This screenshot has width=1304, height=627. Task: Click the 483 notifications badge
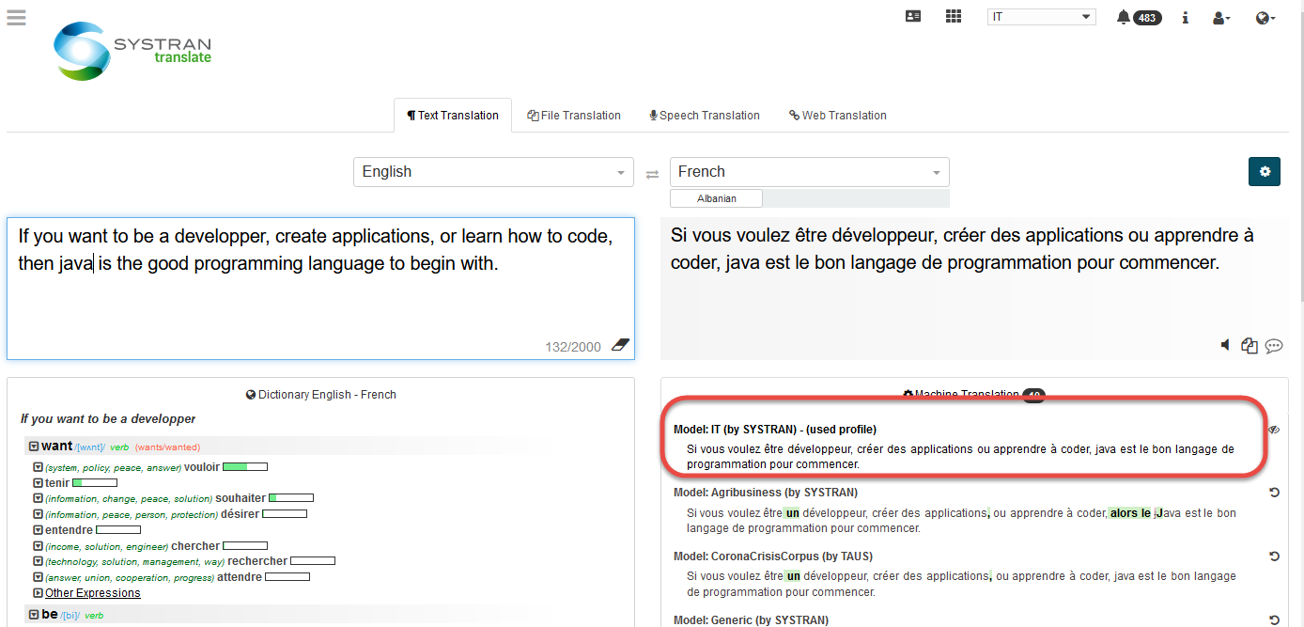1147,18
